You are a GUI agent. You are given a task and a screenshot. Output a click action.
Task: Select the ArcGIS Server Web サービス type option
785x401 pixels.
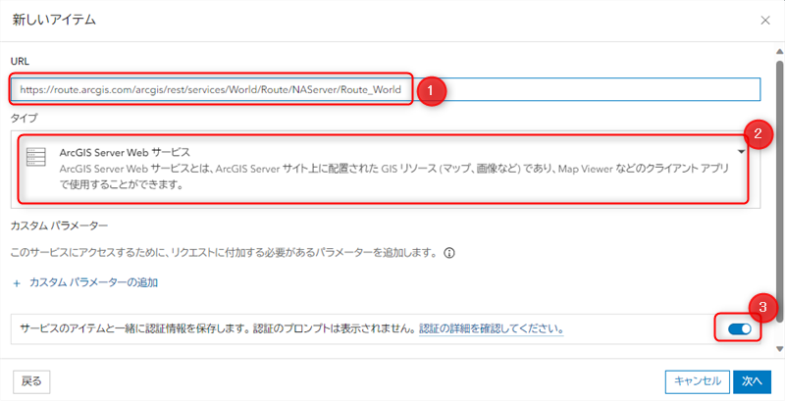[x=373, y=167]
